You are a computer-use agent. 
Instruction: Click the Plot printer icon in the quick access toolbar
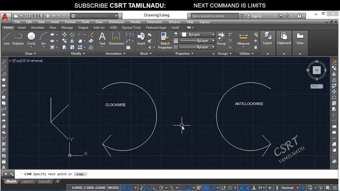click(48, 16)
